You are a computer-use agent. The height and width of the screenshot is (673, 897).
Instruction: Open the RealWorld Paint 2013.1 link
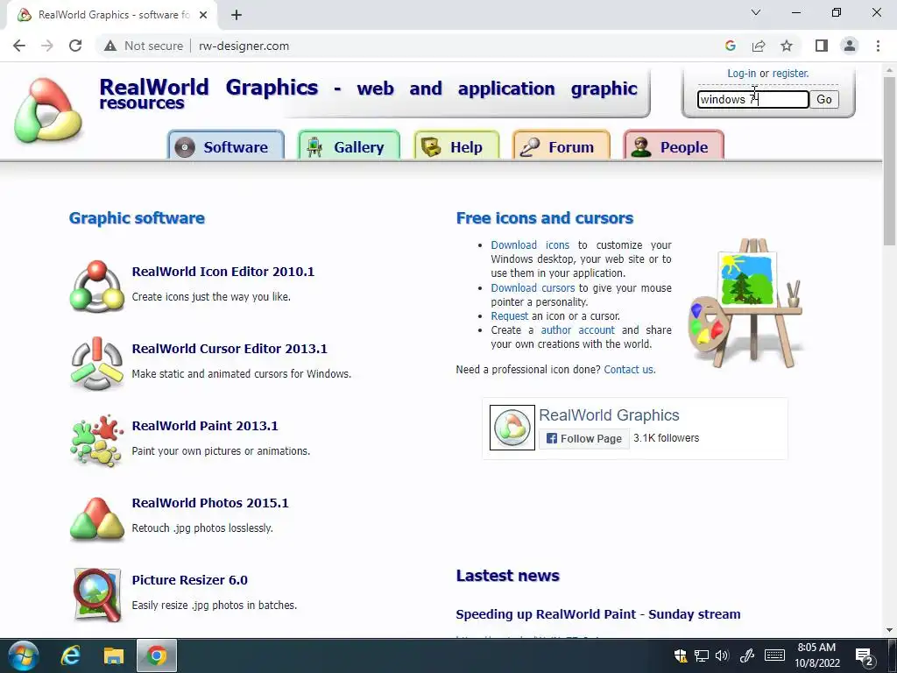[205, 427]
